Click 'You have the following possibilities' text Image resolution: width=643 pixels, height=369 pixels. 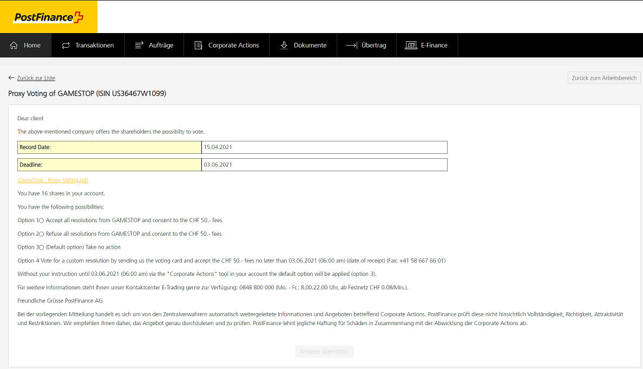pos(61,207)
